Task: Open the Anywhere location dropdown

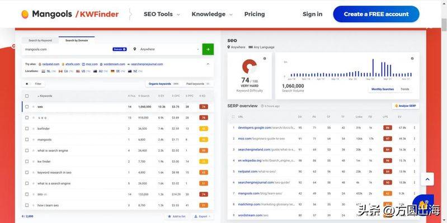Action: (x=167, y=49)
